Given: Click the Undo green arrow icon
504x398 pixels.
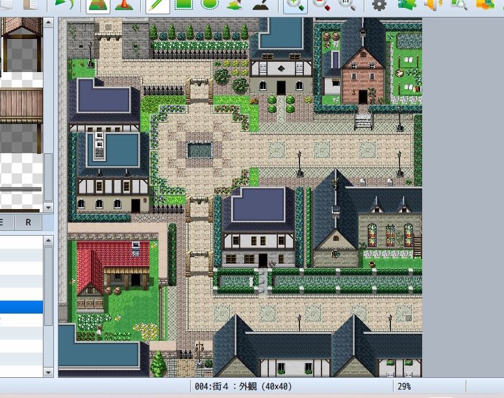Looking at the screenshot, I should pyautogui.click(x=64, y=4).
